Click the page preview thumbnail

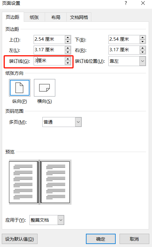point(40,182)
